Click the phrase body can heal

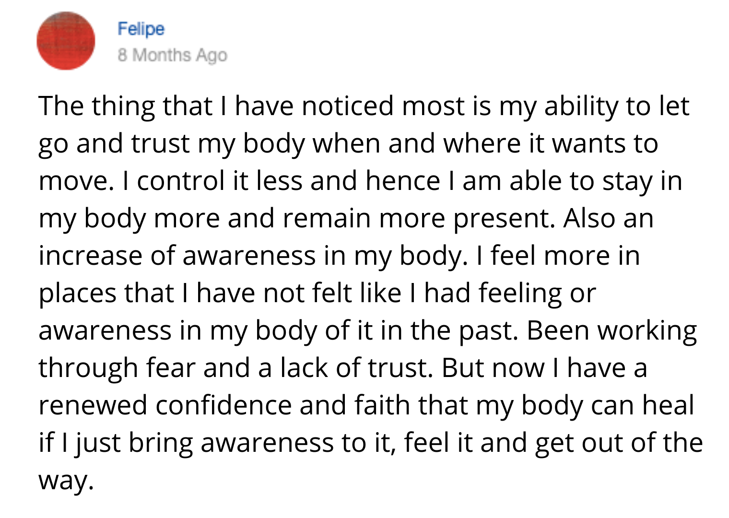click(608, 406)
